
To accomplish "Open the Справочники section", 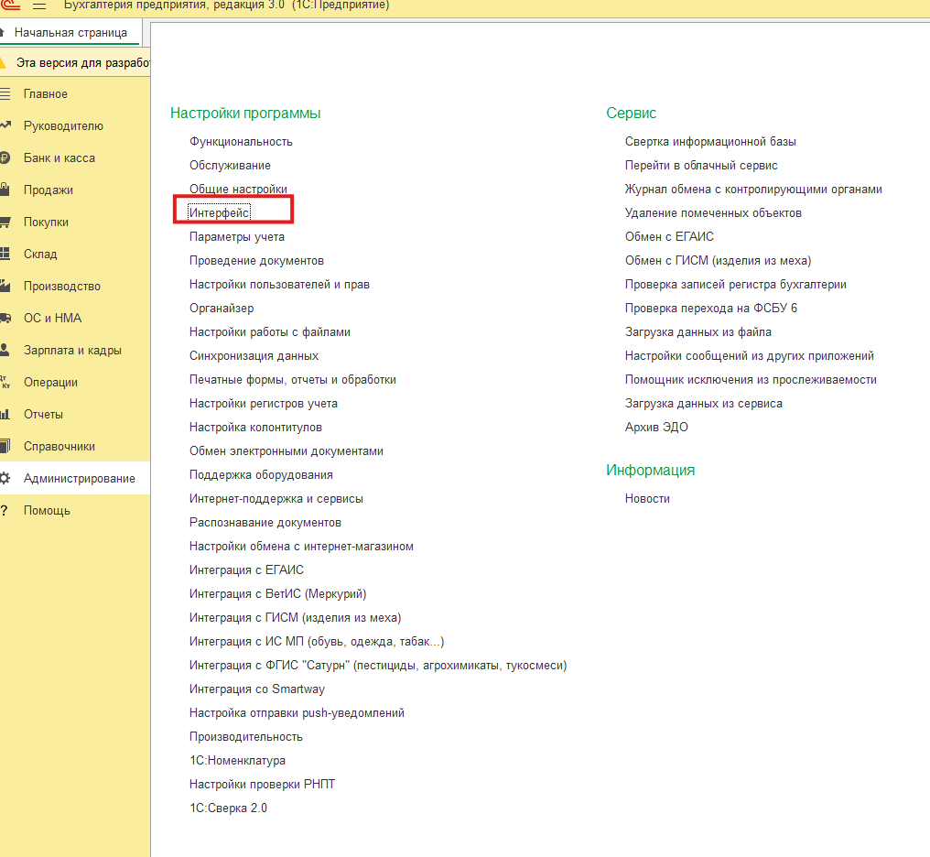I will (x=59, y=446).
